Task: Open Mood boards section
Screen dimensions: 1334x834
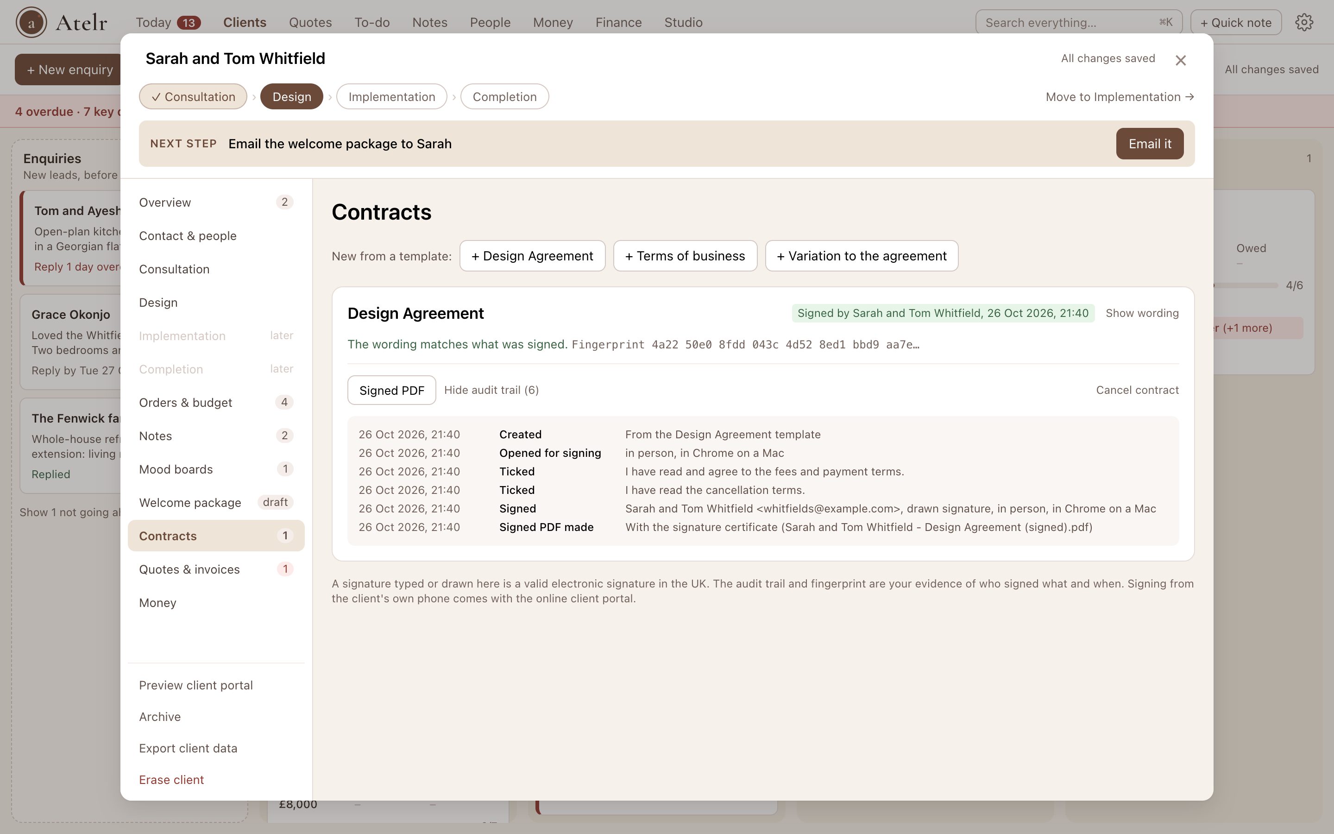Action: click(216, 469)
